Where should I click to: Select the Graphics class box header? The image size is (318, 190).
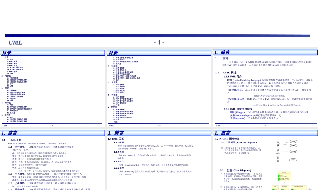pos(284,172)
